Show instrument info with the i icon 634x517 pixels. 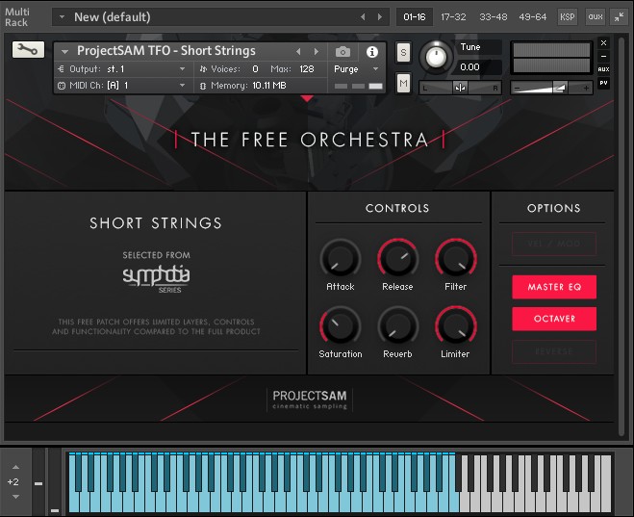(x=372, y=52)
